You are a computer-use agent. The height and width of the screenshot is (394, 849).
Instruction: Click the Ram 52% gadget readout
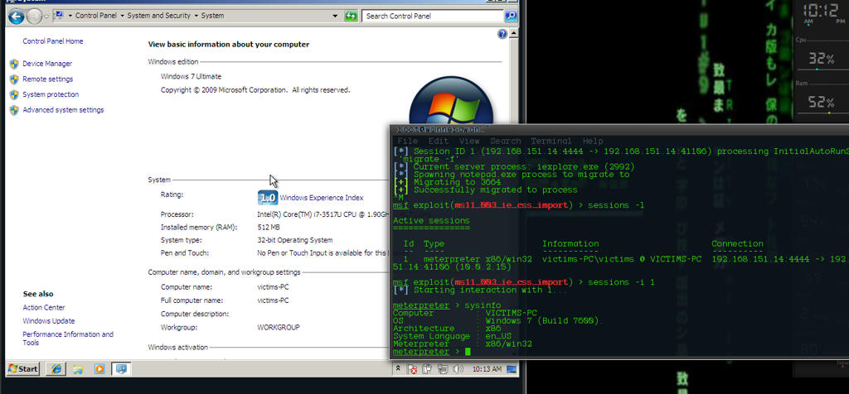coord(821,102)
